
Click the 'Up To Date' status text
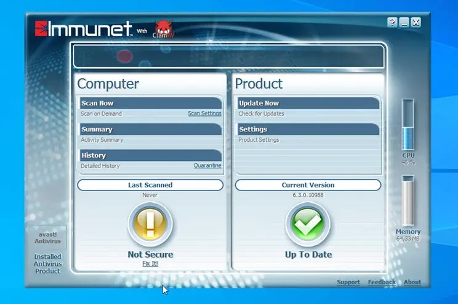tap(308, 254)
